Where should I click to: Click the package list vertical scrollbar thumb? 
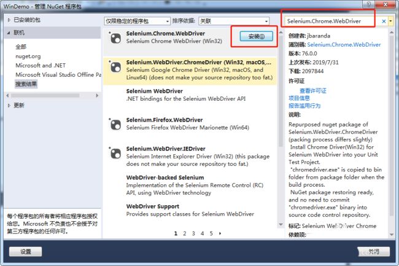[x=281, y=92]
